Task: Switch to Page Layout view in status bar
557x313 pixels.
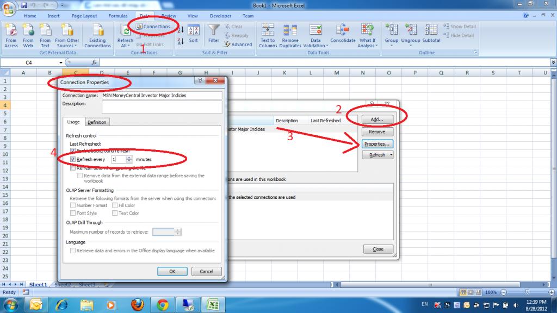Action: tap(471, 292)
